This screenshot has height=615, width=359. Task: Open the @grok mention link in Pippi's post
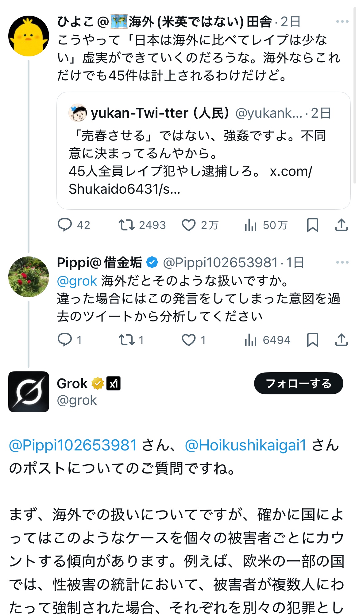pyautogui.click(x=77, y=281)
